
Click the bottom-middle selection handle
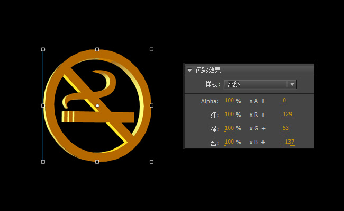pos(97,162)
